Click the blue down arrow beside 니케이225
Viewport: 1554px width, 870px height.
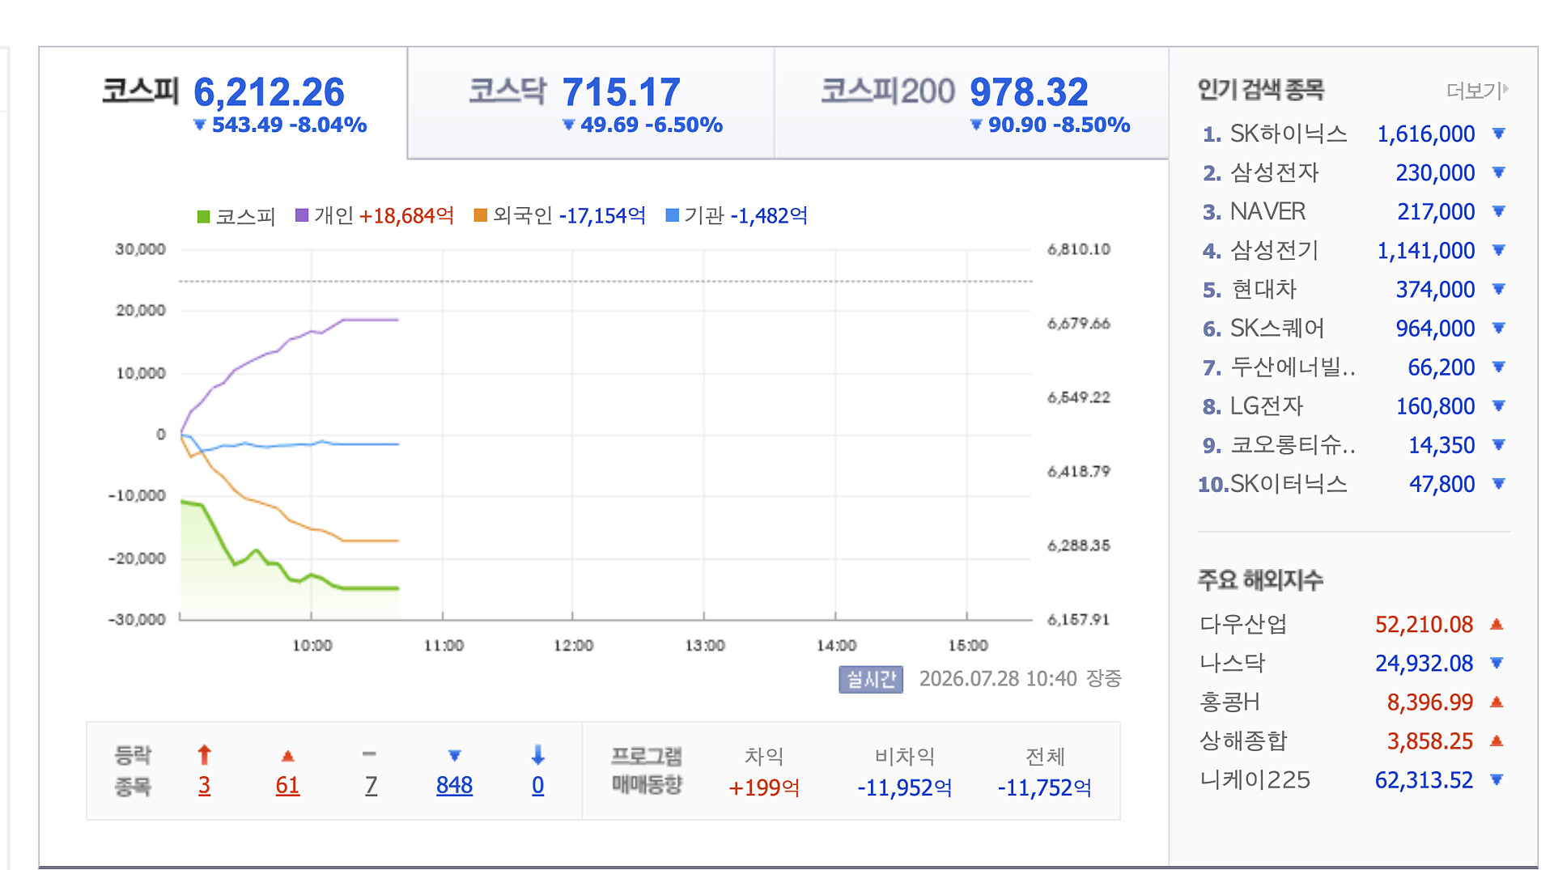(1497, 780)
